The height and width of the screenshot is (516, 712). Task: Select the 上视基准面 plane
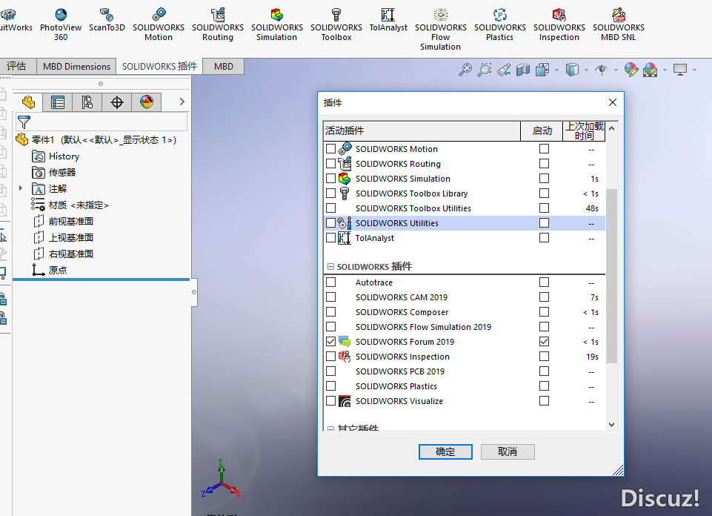click(x=64, y=237)
